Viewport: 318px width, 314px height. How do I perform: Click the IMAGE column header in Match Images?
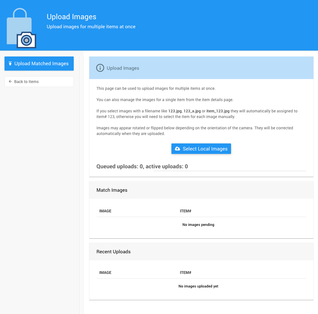[105, 211]
